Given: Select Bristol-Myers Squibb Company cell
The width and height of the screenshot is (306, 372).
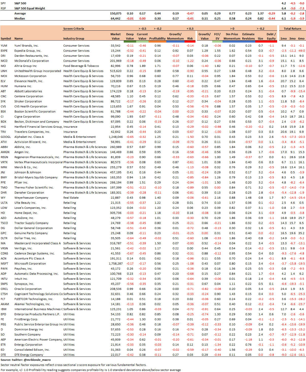Looking at the screenshot, I should point(36,177).
